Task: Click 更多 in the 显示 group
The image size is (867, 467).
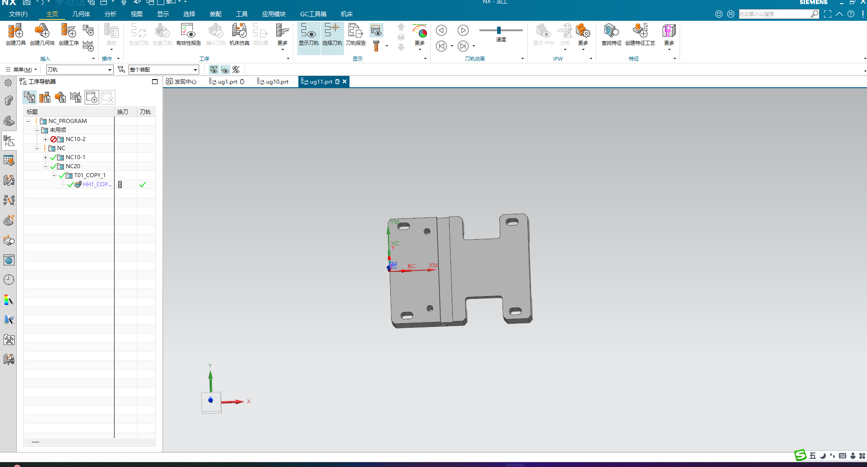Action: (420, 36)
